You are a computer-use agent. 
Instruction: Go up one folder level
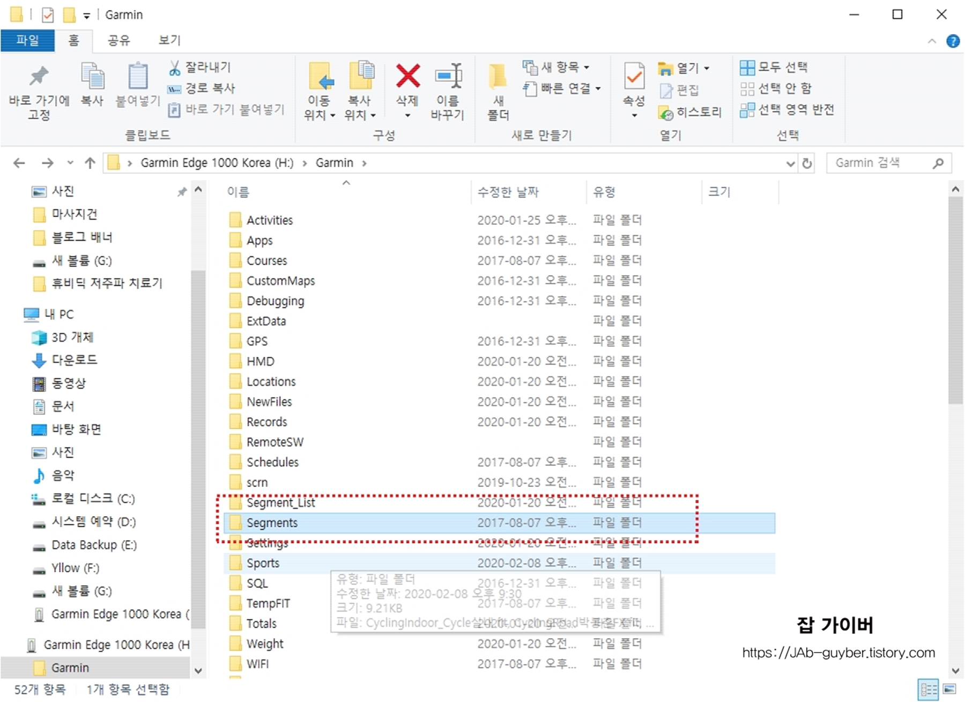(90, 163)
